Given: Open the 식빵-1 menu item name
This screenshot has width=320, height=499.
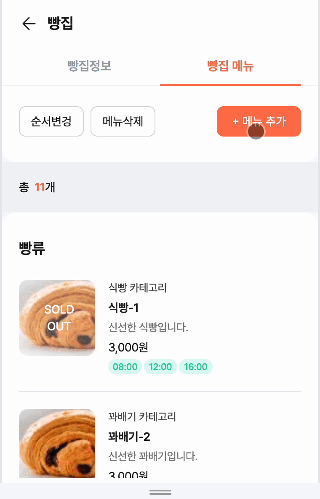Looking at the screenshot, I should pyautogui.click(x=123, y=308).
